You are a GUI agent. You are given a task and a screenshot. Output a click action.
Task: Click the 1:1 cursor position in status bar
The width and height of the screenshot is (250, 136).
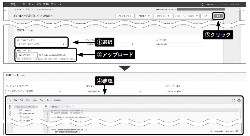pos(211,131)
